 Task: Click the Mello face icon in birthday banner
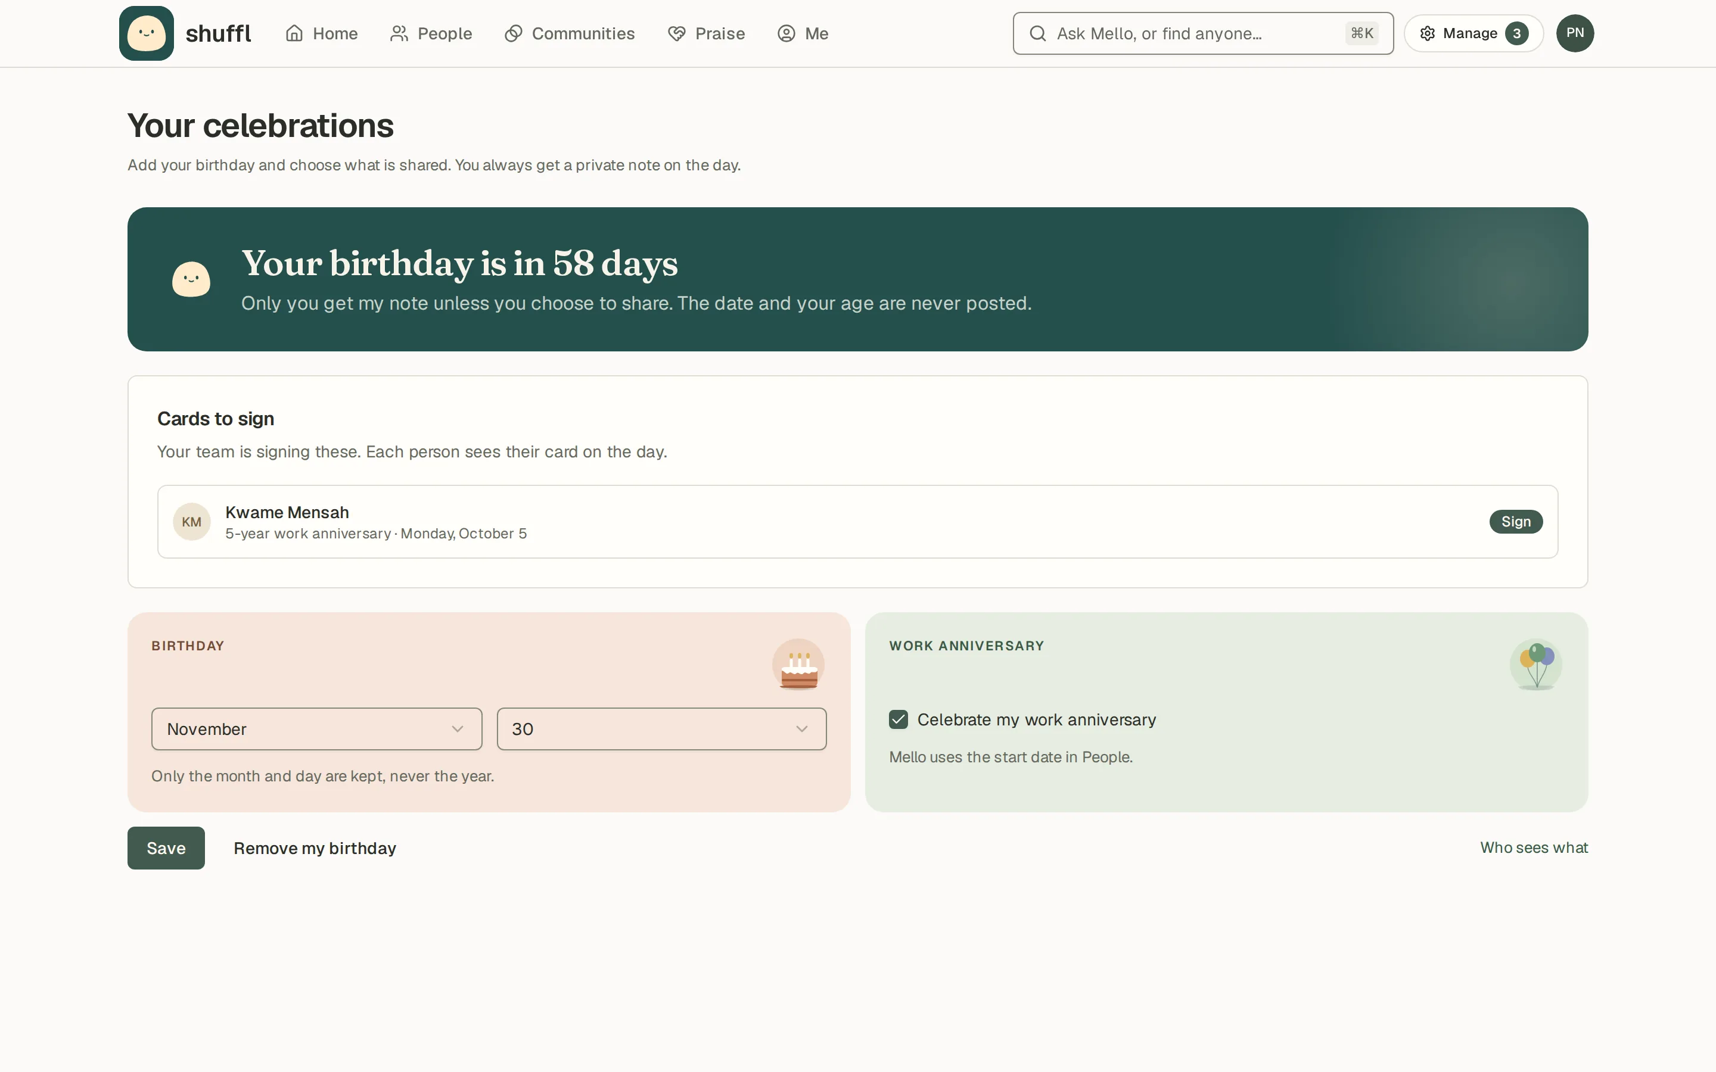coord(191,279)
